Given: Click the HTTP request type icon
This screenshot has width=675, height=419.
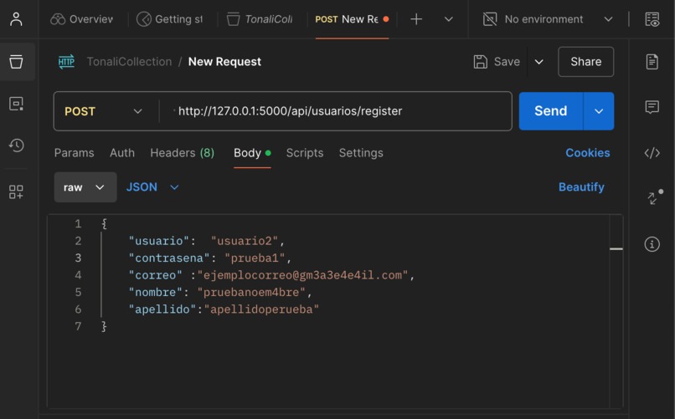Looking at the screenshot, I should [x=66, y=61].
